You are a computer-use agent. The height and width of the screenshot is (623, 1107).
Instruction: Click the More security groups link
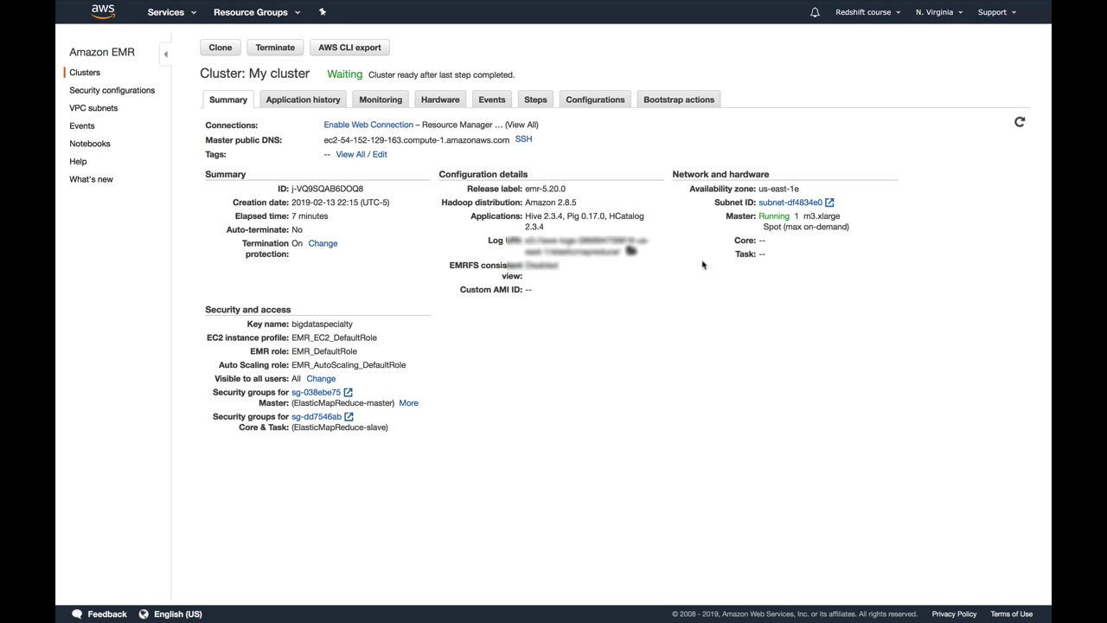coord(408,403)
